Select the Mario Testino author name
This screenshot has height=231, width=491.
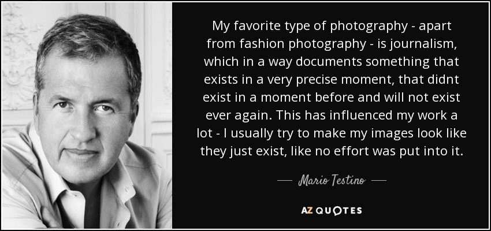click(x=332, y=181)
